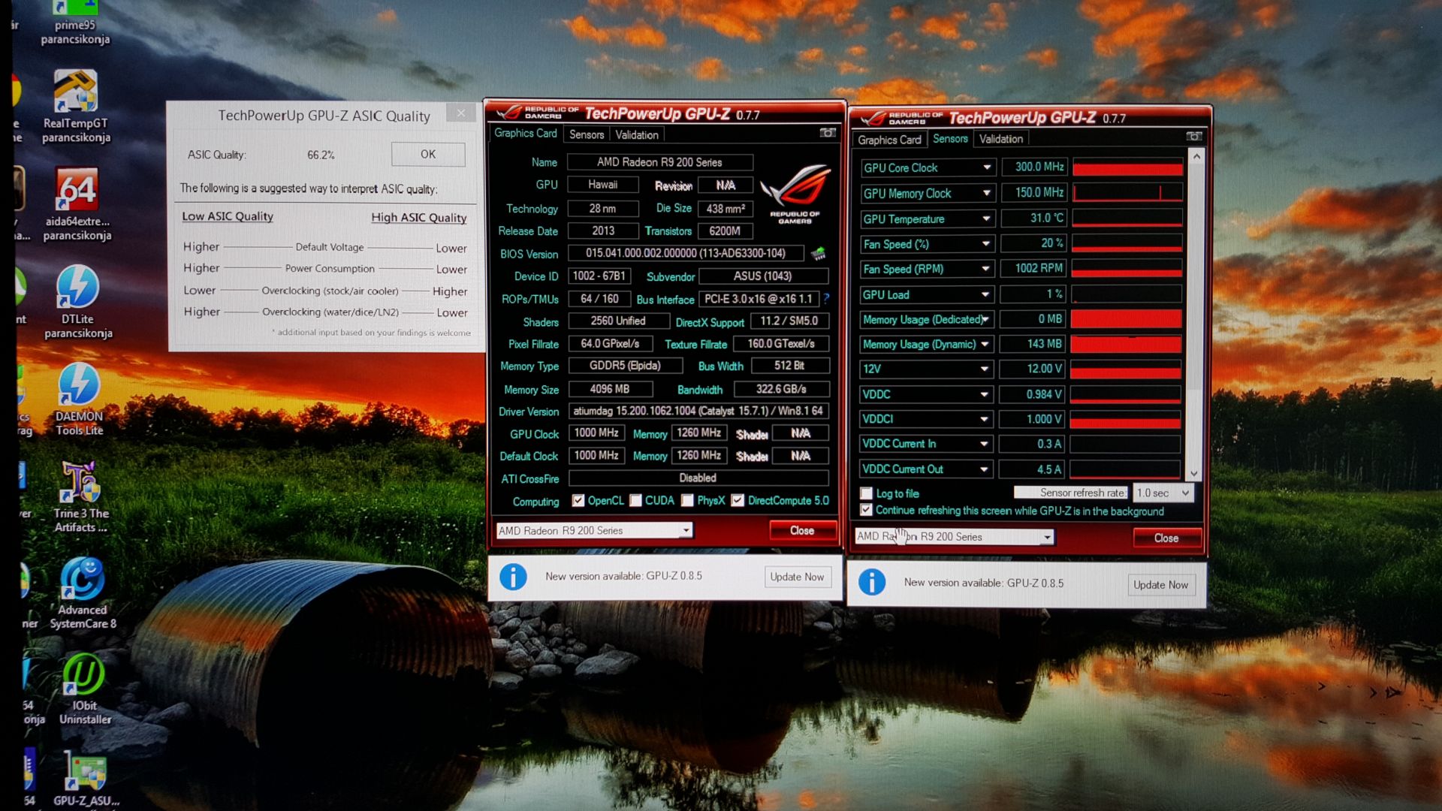Enable the Log to file checkbox
The image size is (1442, 811).
coord(867,493)
